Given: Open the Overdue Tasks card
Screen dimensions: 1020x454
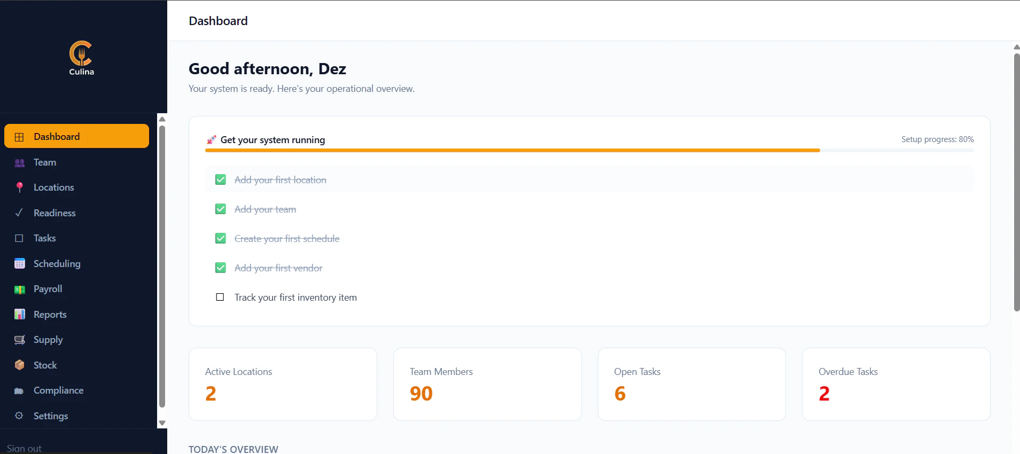Looking at the screenshot, I should tap(896, 384).
